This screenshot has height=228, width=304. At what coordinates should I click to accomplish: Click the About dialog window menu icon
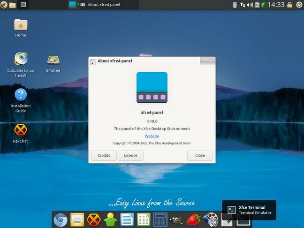pos(93,62)
